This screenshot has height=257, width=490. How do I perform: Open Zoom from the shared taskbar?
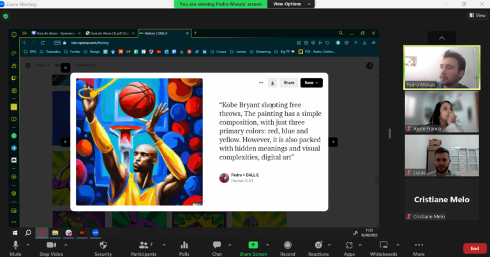click(95, 233)
